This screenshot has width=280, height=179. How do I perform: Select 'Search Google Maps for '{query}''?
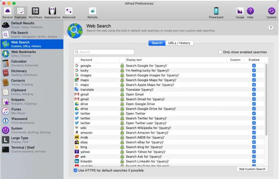[151, 80]
